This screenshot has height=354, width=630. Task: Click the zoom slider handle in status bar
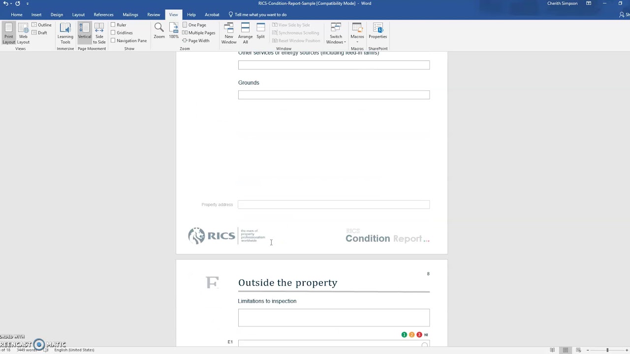point(607,350)
